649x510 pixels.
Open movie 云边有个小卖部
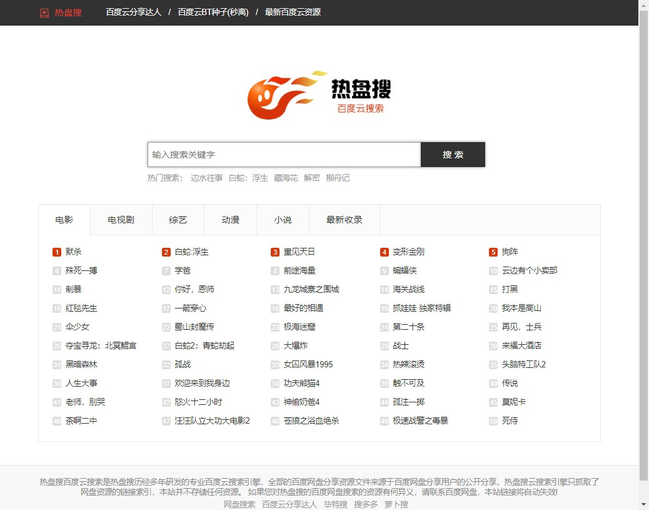point(530,270)
